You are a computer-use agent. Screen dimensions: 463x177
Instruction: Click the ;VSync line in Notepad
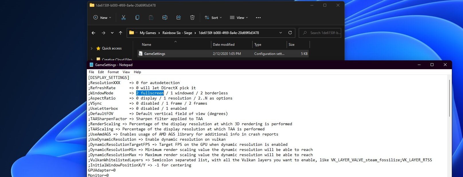(x=148, y=103)
